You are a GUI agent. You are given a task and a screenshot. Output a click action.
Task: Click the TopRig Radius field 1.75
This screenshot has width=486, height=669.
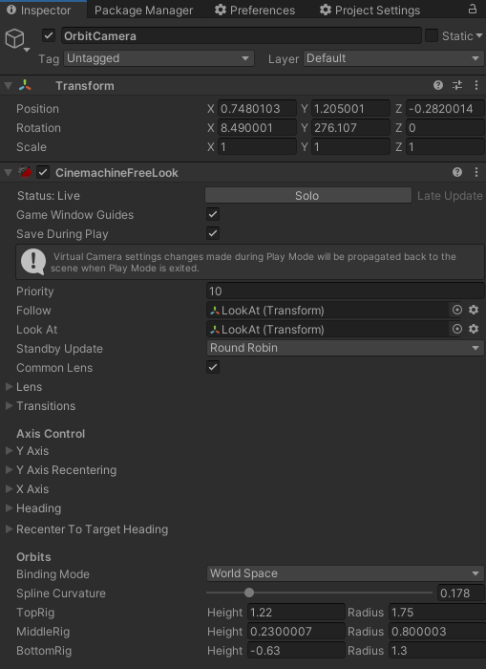pyautogui.click(x=436, y=613)
